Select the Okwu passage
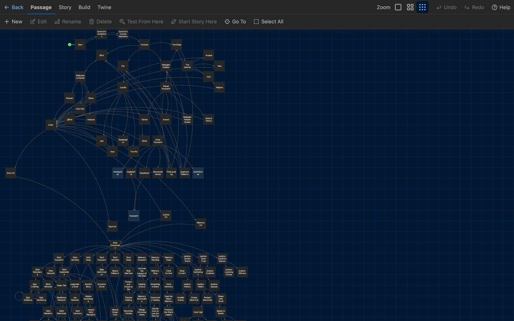 [x=91, y=98]
